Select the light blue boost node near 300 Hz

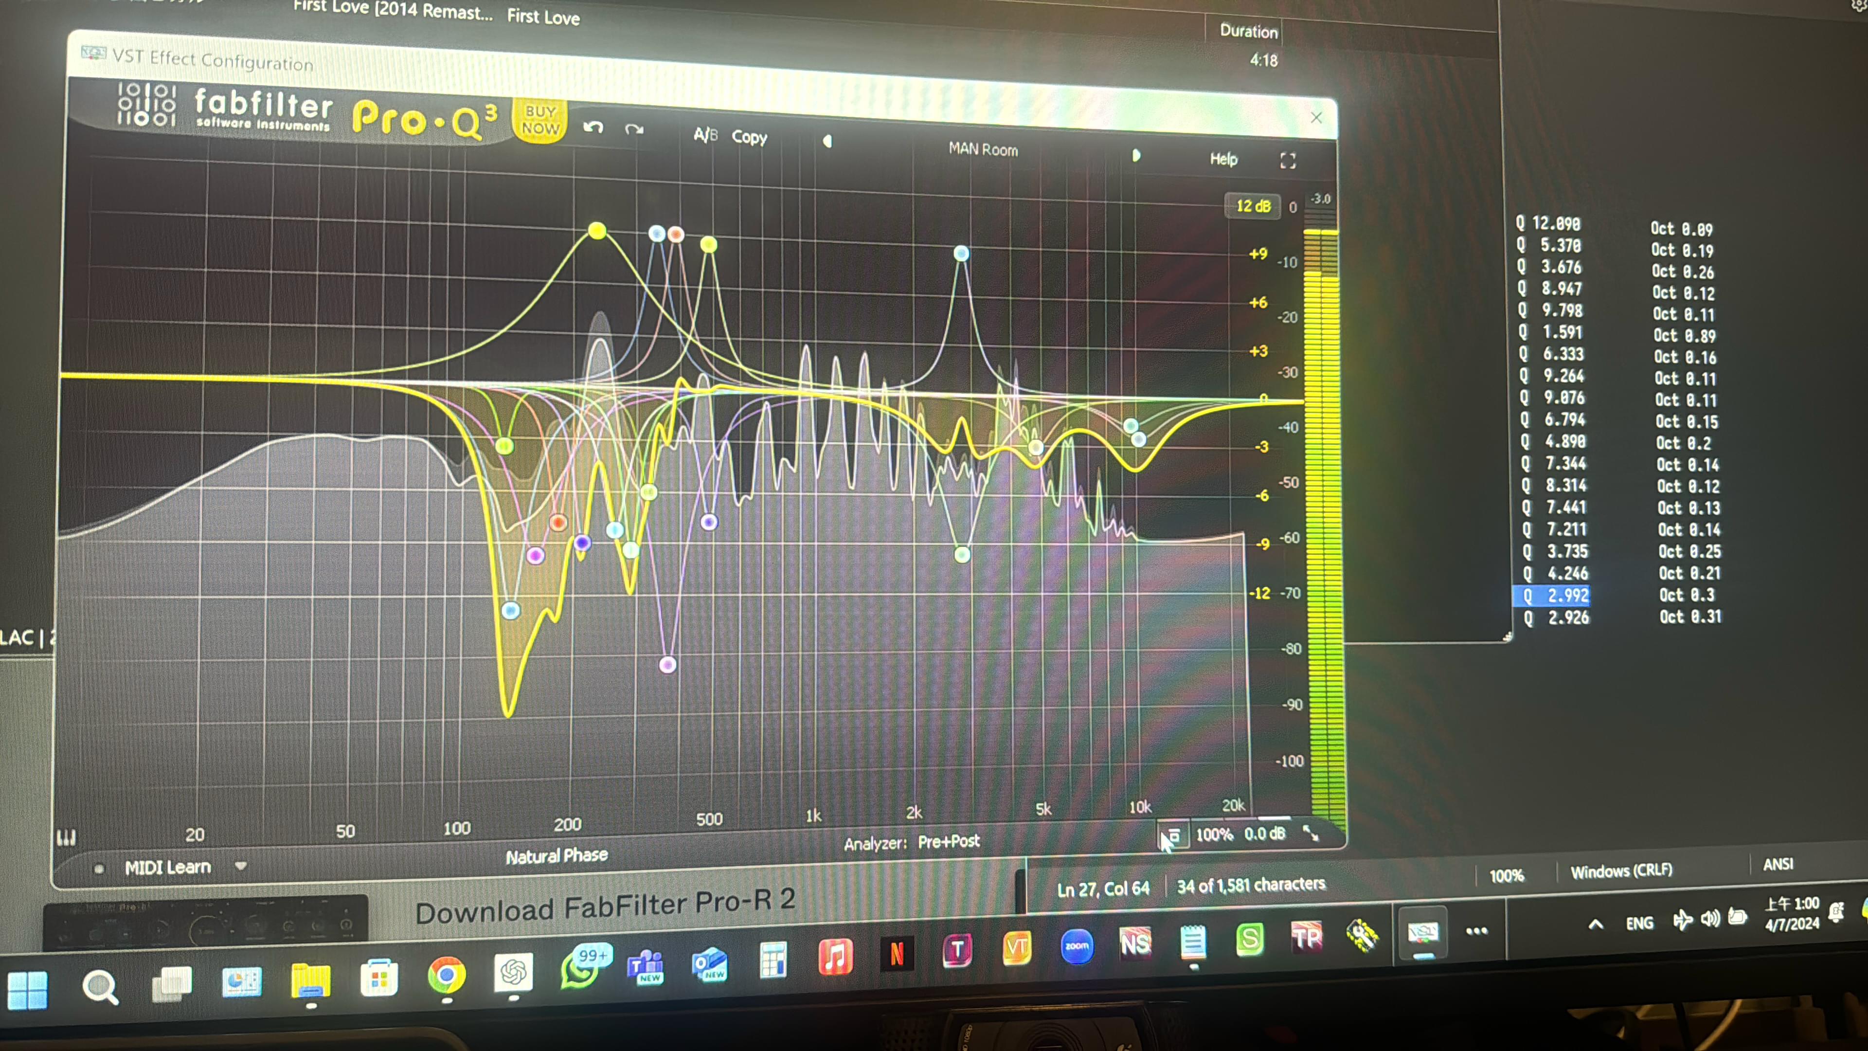click(x=656, y=233)
